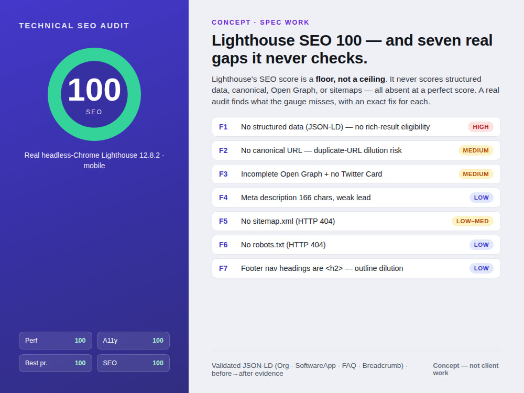Select the F6 robots.txt finding

click(x=356, y=245)
